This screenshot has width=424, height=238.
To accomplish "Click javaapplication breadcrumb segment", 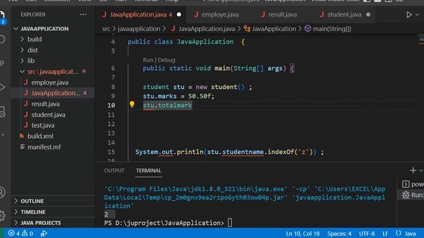I will click(138, 28).
